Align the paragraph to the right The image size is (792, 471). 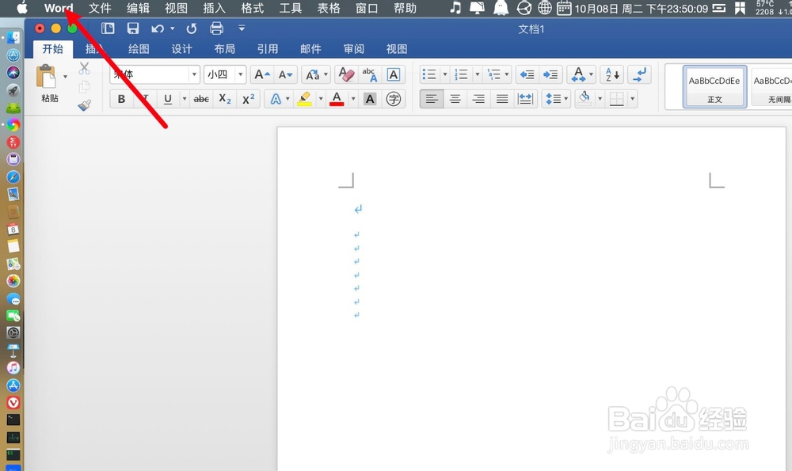pos(478,98)
